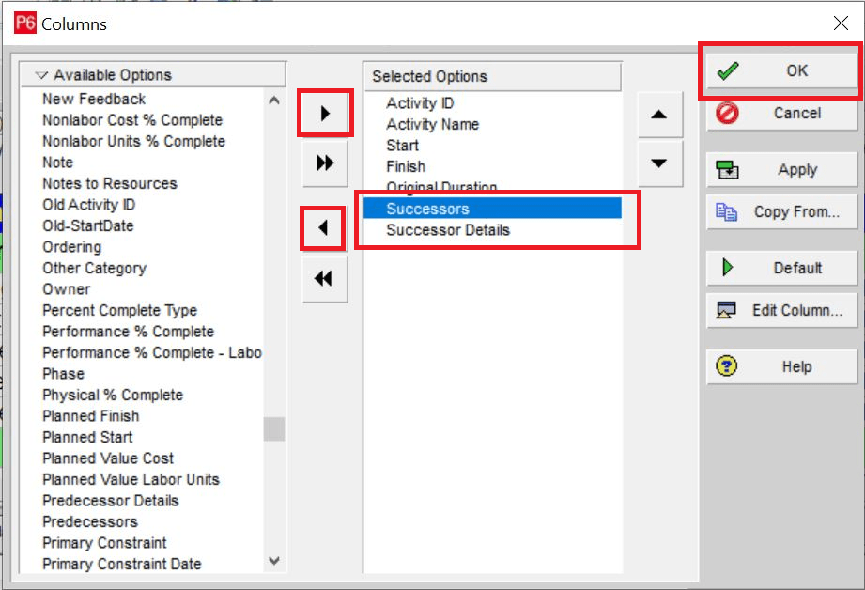
Task: Select 'Phase' option
Action: point(64,374)
